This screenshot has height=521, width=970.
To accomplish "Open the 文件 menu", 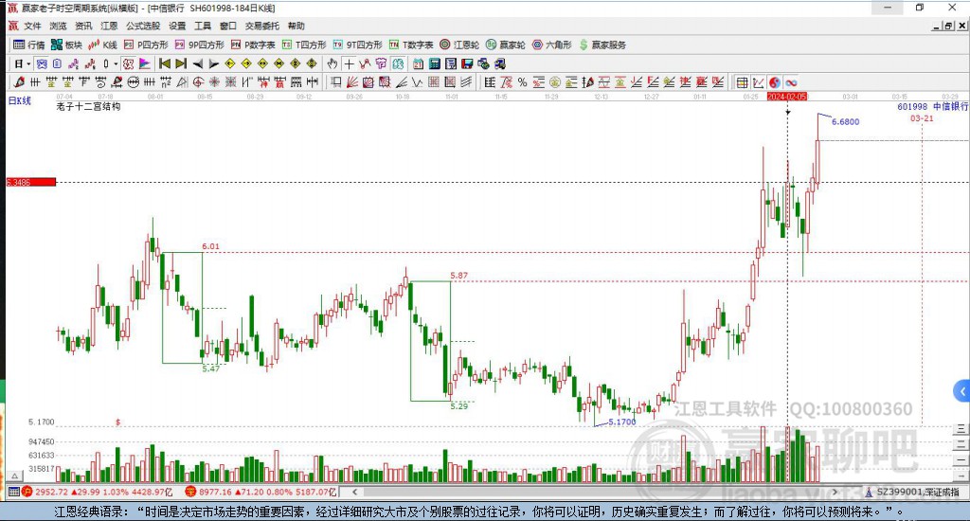I will 32,26.
